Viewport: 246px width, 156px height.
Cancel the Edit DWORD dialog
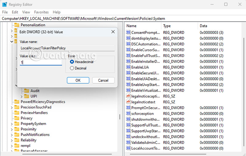[103, 80]
